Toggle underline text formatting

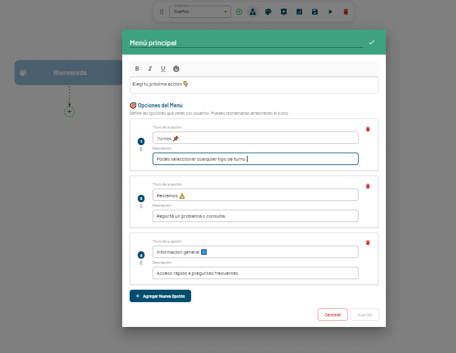tap(163, 69)
